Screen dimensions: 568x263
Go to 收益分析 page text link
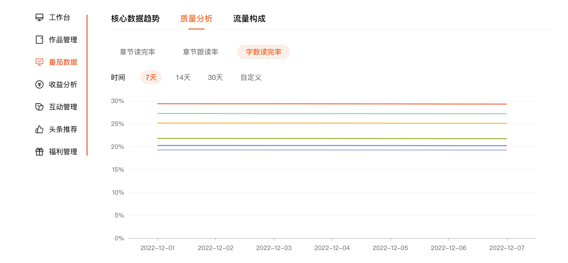tap(63, 84)
